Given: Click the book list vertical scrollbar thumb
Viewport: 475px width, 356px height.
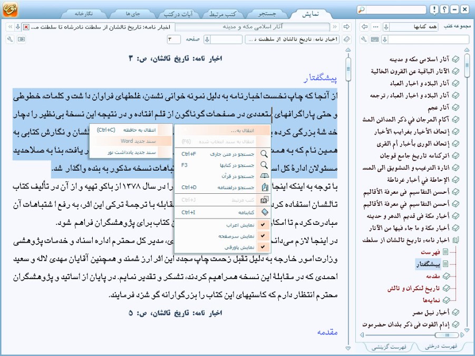Looking at the screenshot, I should [467, 65].
